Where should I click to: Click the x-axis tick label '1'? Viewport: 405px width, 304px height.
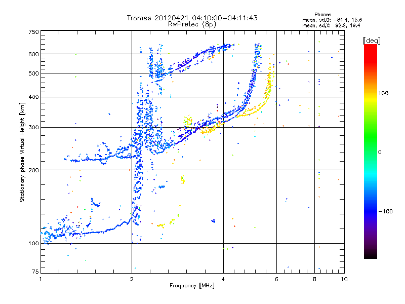[40, 279]
